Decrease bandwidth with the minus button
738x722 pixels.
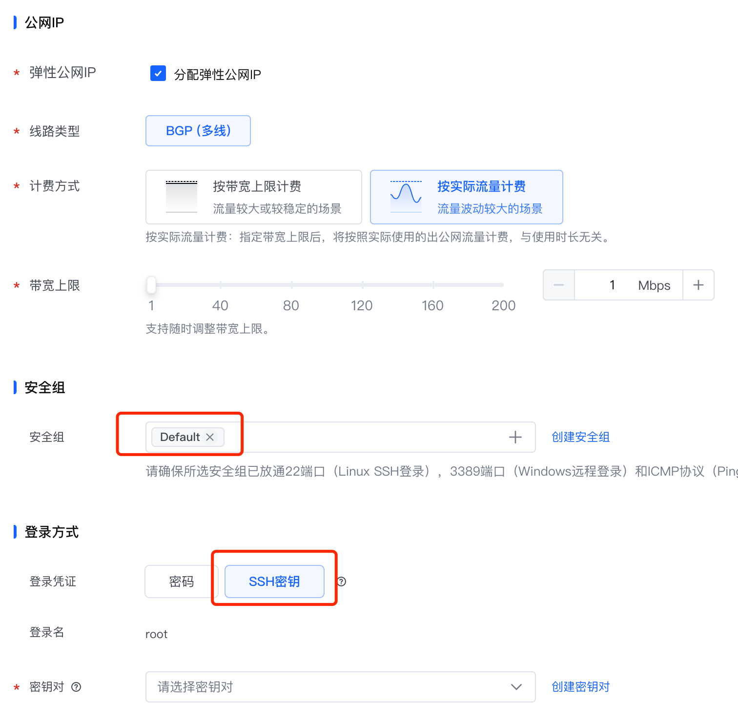coord(559,285)
